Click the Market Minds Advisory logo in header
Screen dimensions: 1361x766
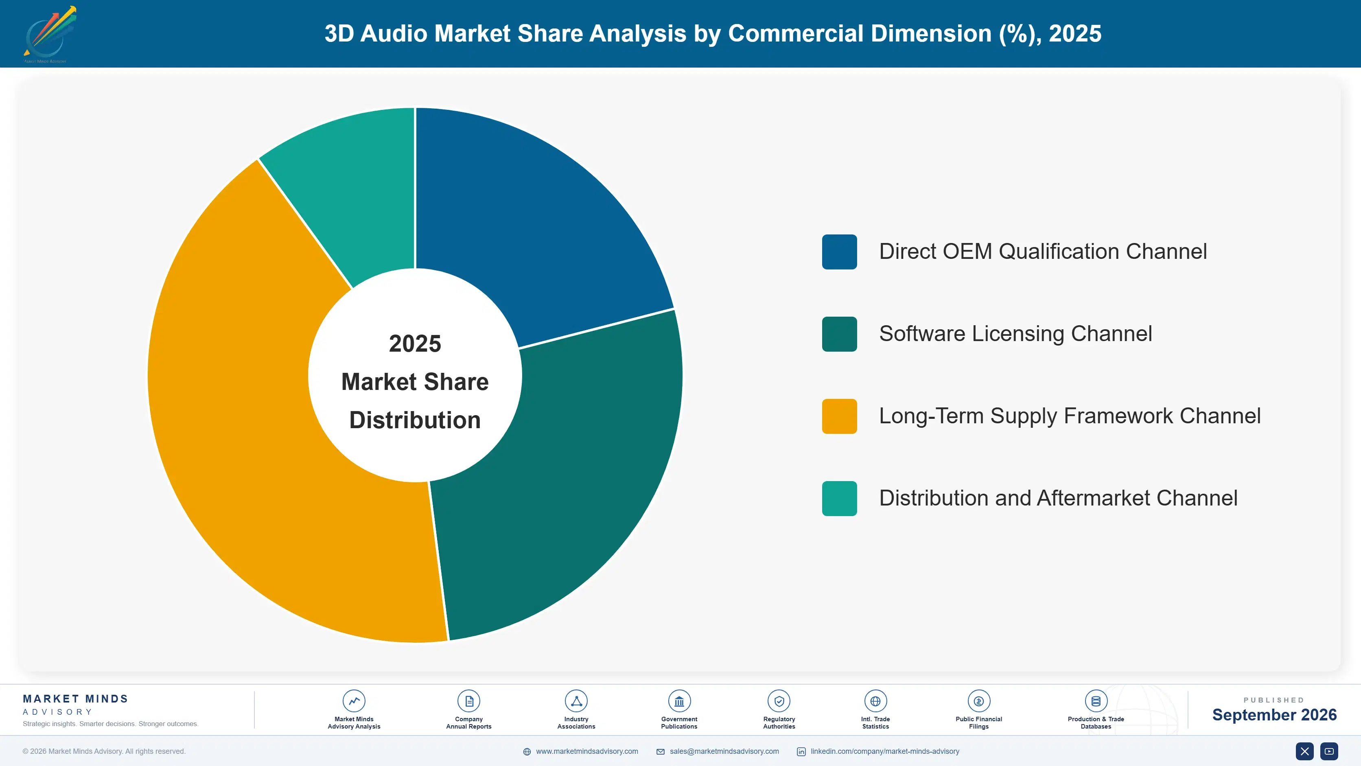point(50,34)
